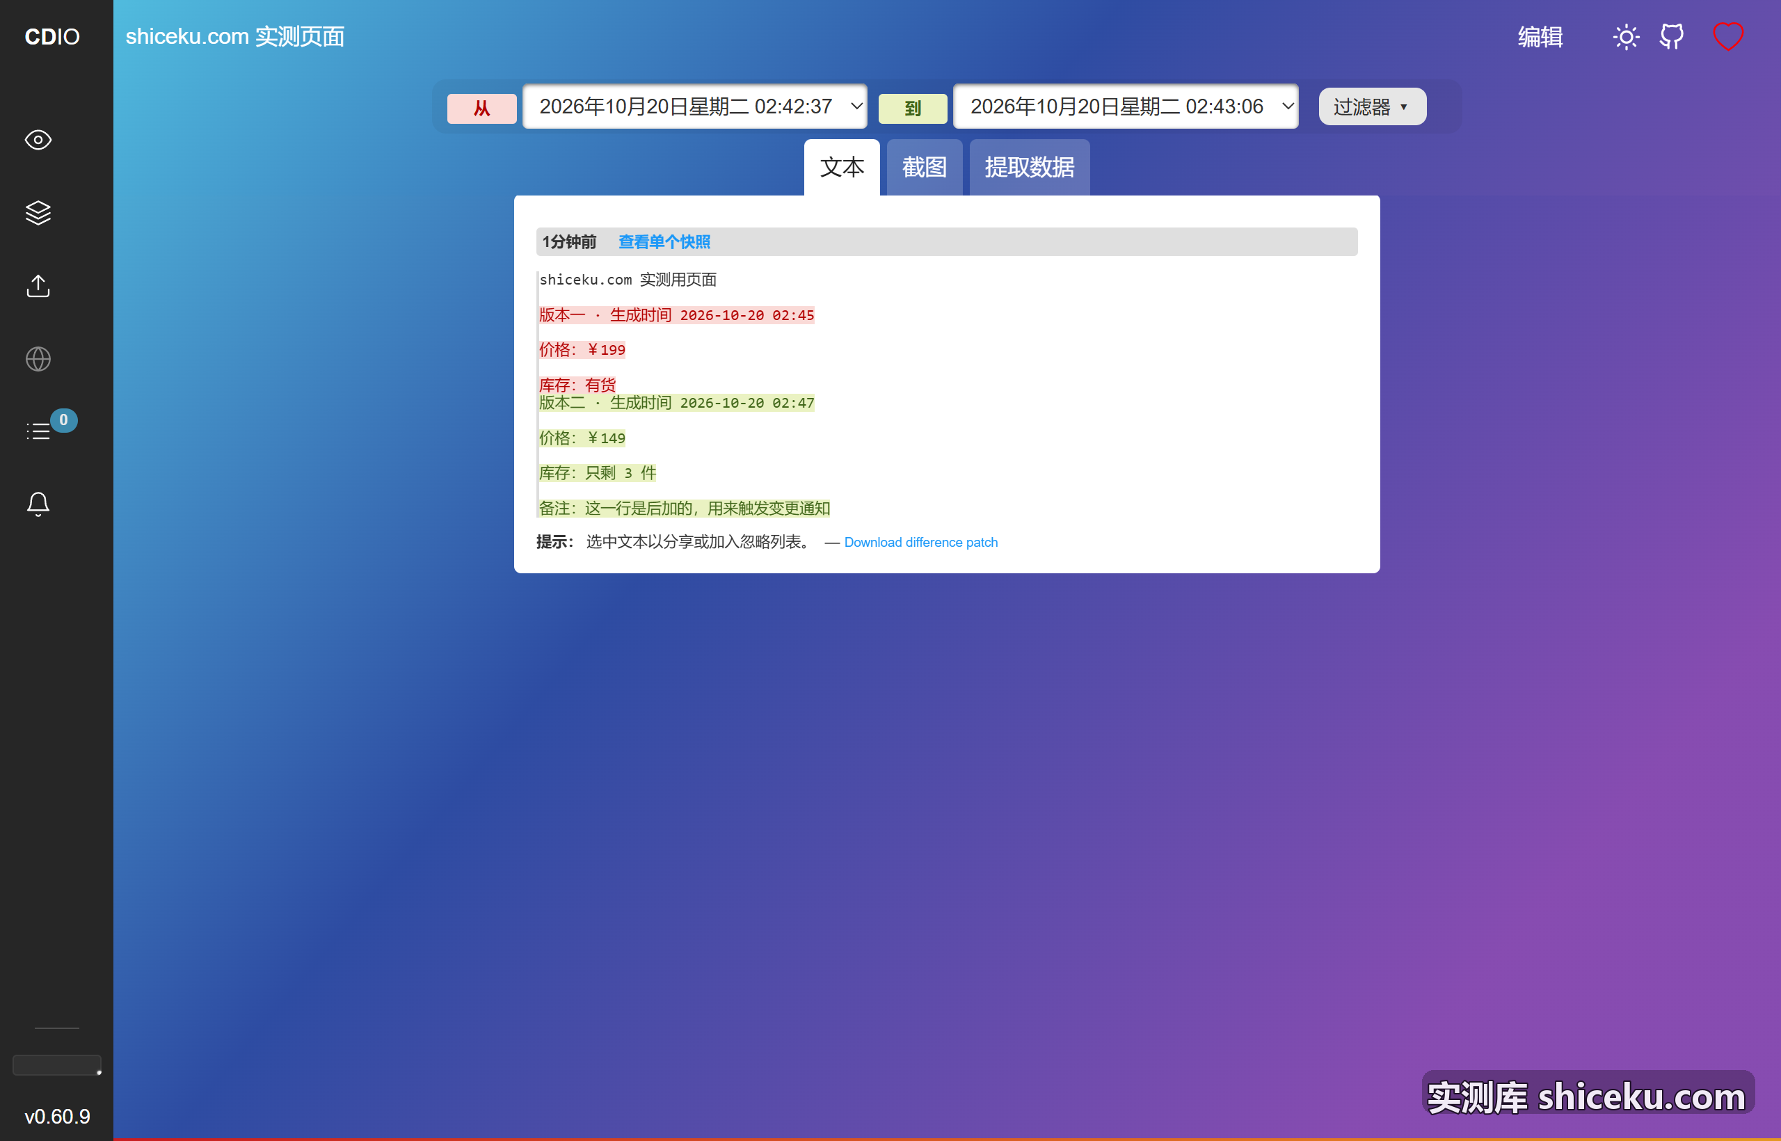Switch to the 提取数据 tab
Viewport: 1781px width, 1141px height.
(1028, 168)
